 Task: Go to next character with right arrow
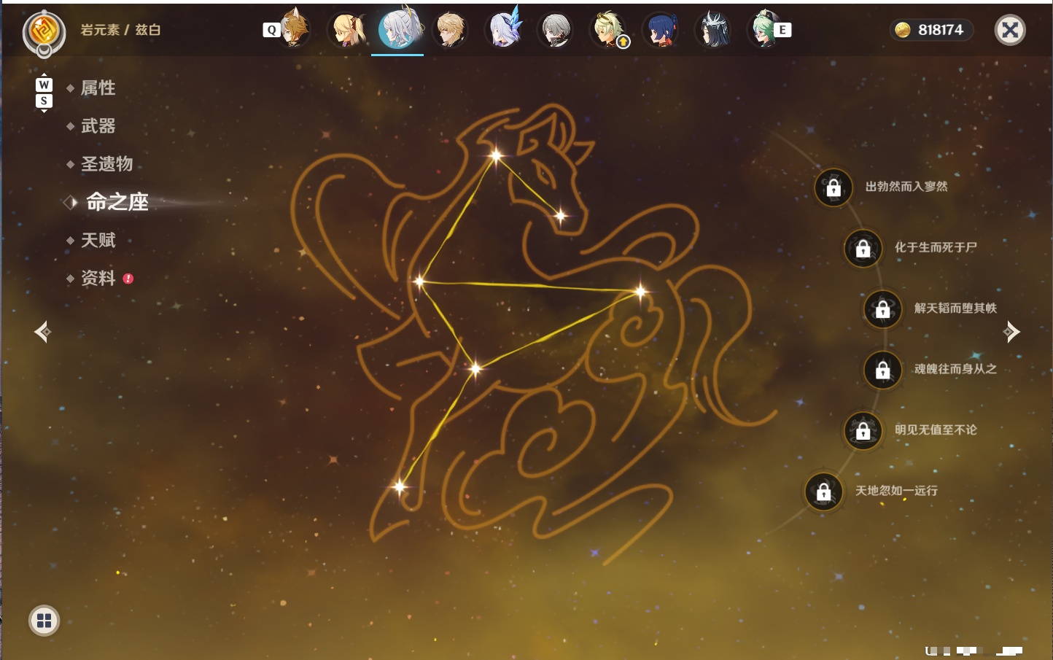coord(1011,332)
